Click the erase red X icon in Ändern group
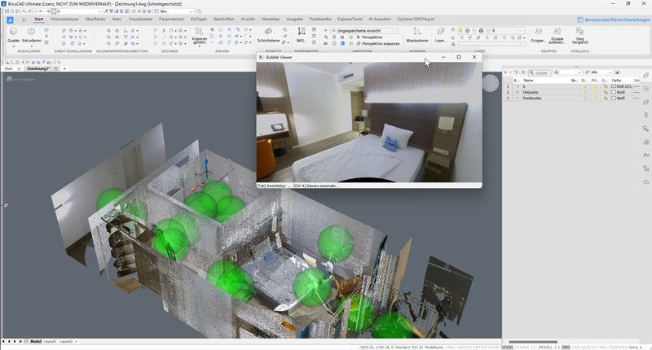Viewport: 652px width, 350px height. (x=213, y=42)
